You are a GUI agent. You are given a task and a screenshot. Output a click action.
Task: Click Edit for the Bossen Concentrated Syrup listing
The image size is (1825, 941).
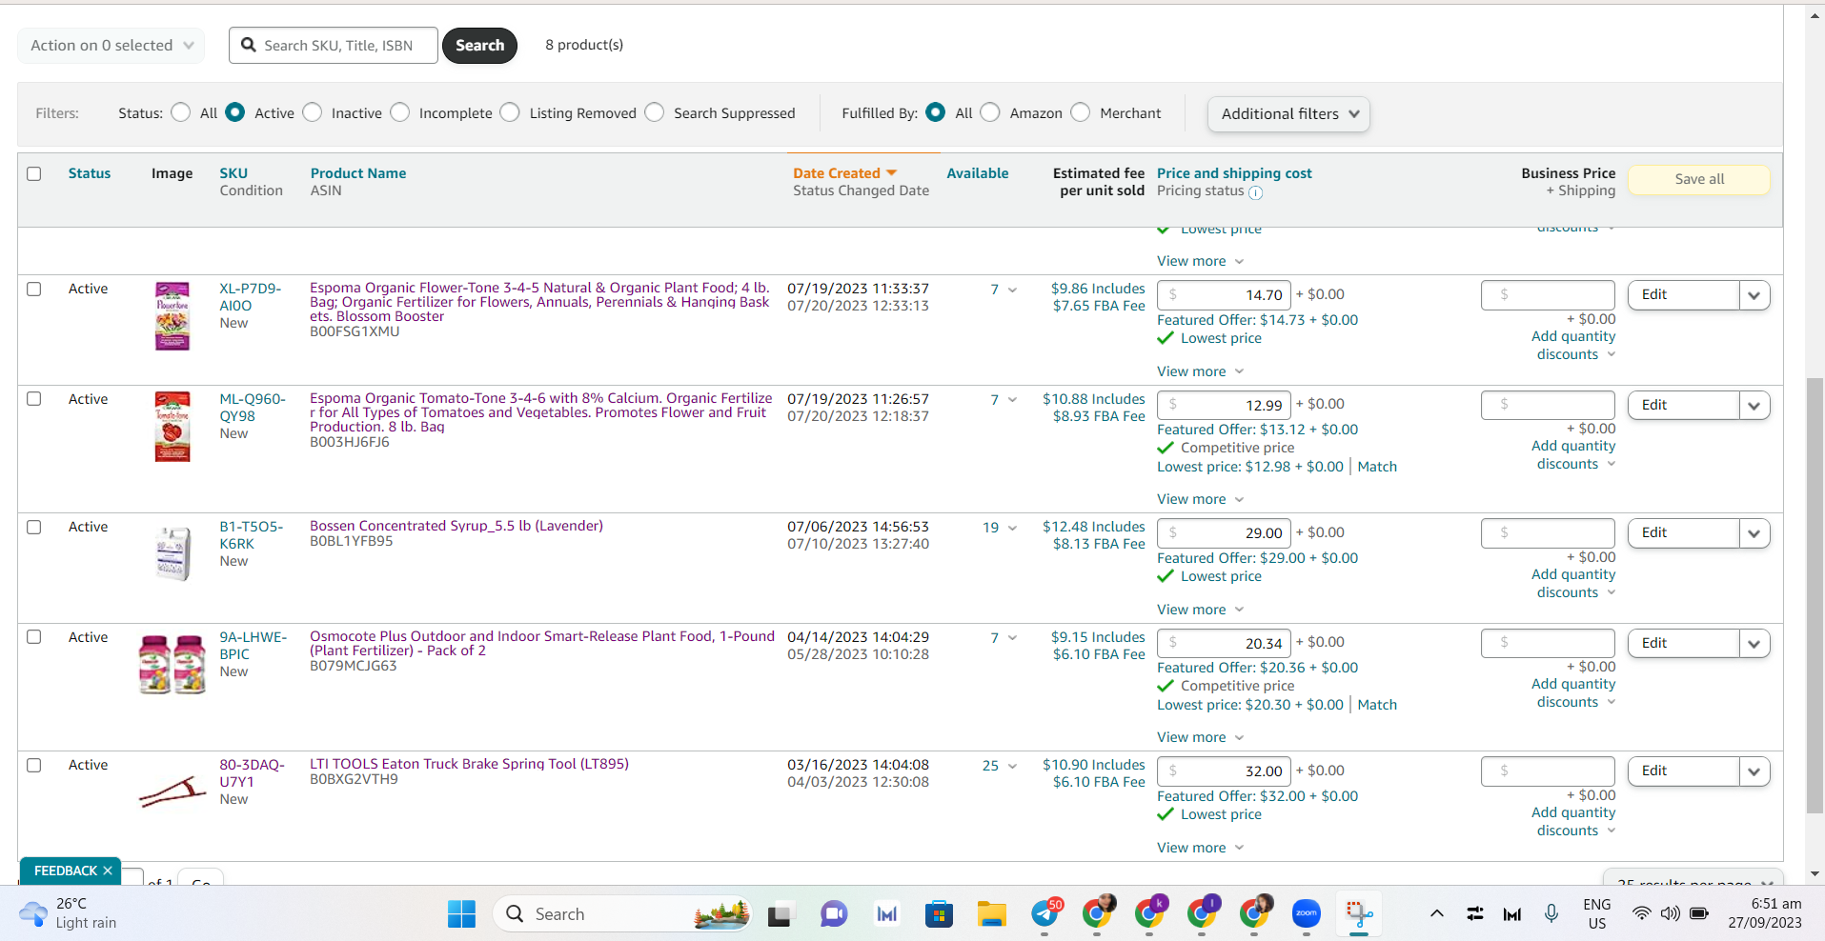1683,533
